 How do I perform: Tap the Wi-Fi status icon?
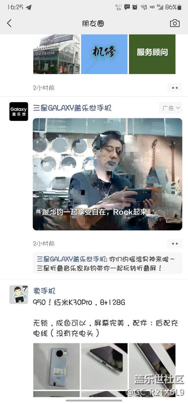(x=144, y=8)
